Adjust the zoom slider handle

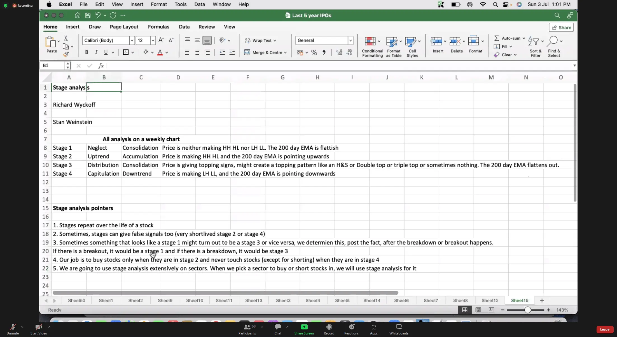click(x=527, y=310)
